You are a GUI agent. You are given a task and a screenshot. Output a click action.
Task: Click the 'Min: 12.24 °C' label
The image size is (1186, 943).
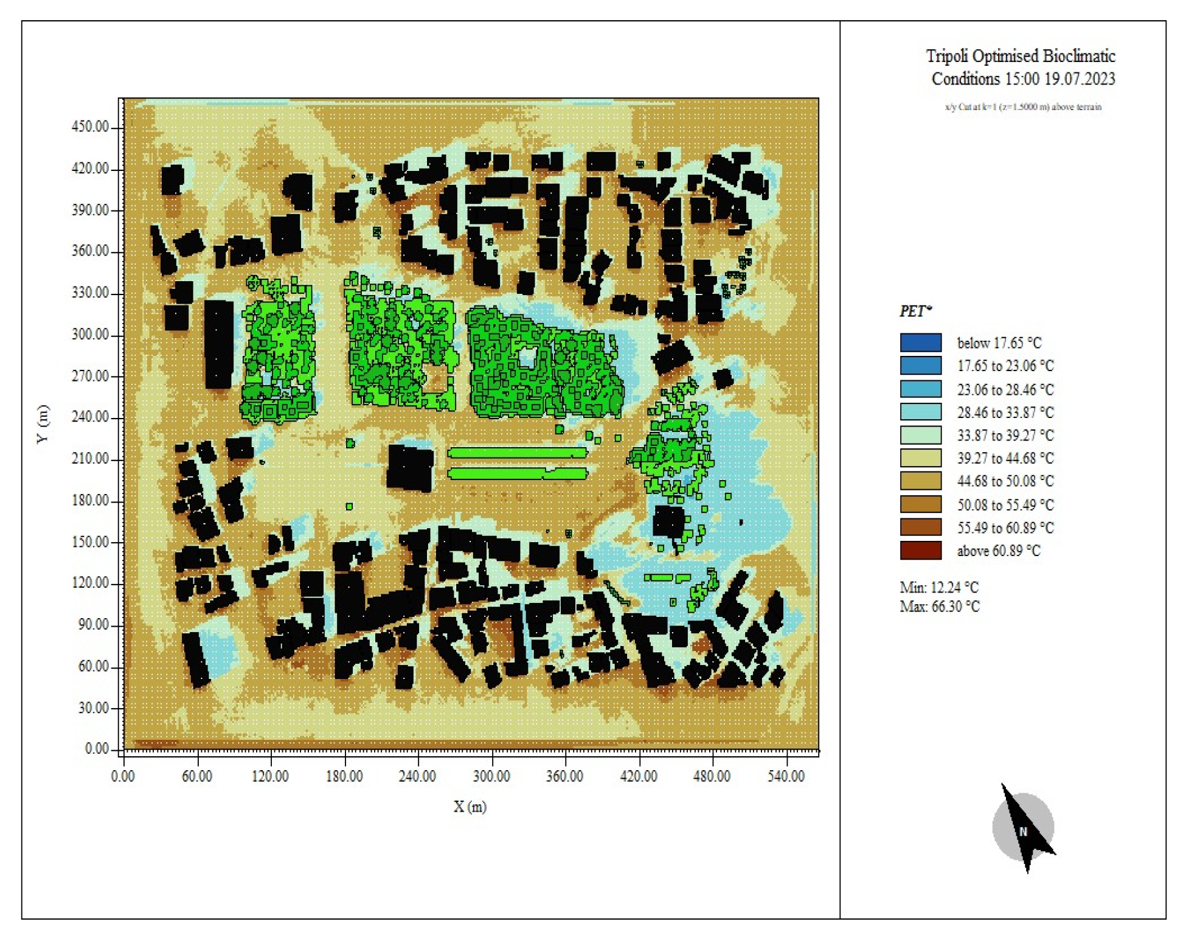point(938,587)
